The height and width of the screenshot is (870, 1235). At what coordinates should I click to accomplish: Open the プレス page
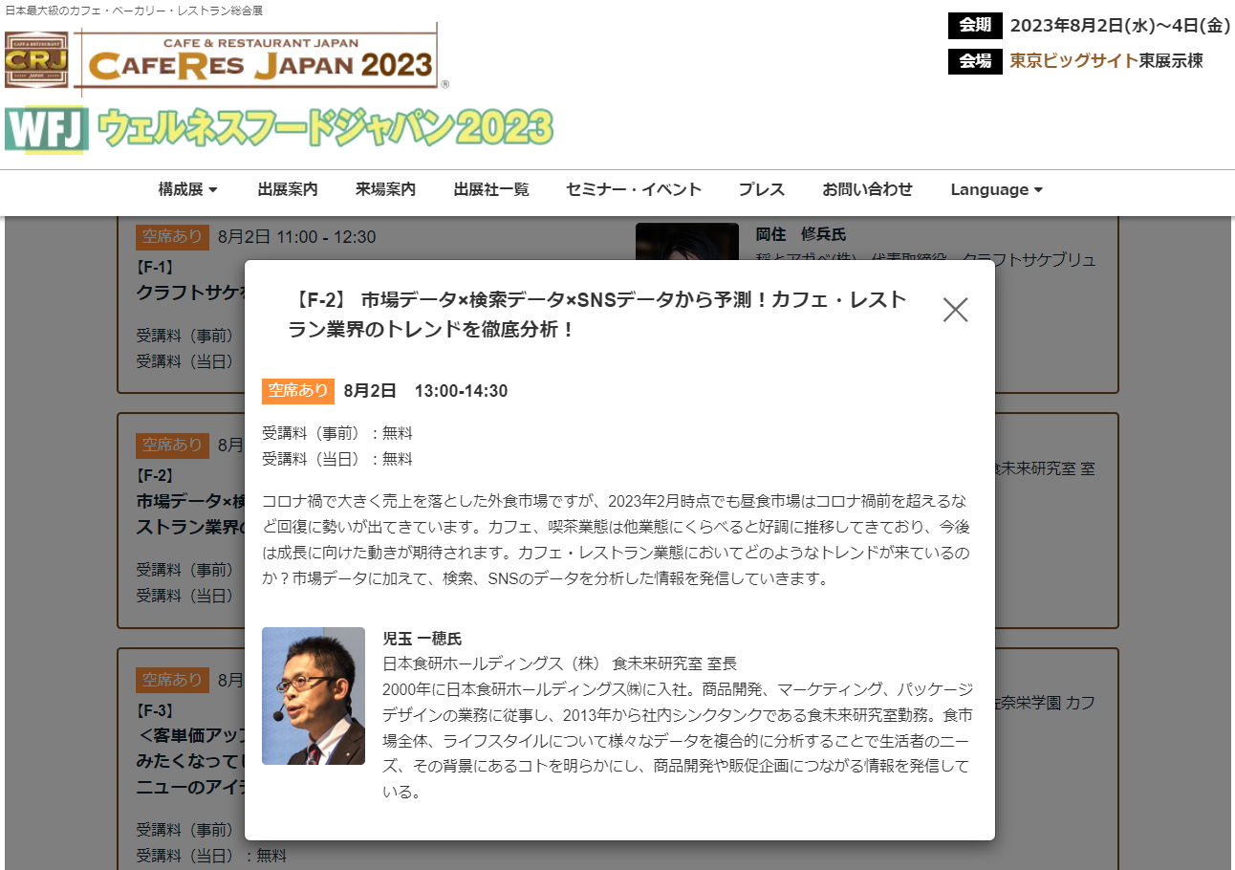tap(762, 189)
